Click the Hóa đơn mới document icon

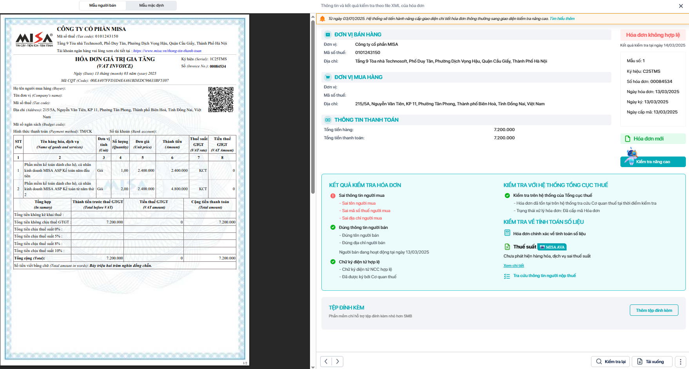627,139
